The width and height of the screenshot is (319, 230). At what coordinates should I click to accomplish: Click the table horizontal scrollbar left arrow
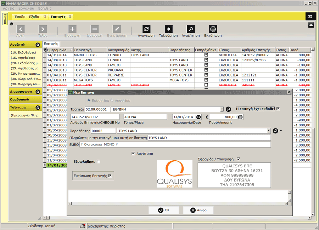tap(45, 218)
